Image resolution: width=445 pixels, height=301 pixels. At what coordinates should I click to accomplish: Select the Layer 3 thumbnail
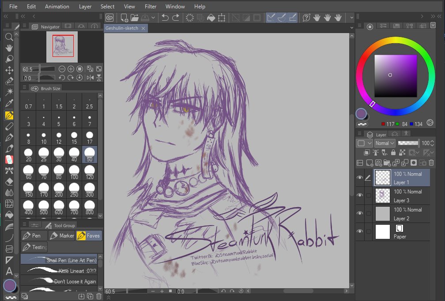point(383,195)
